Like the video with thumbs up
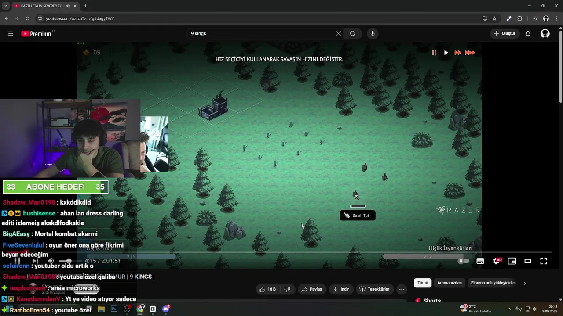The image size is (563, 316). [x=268, y=289]
